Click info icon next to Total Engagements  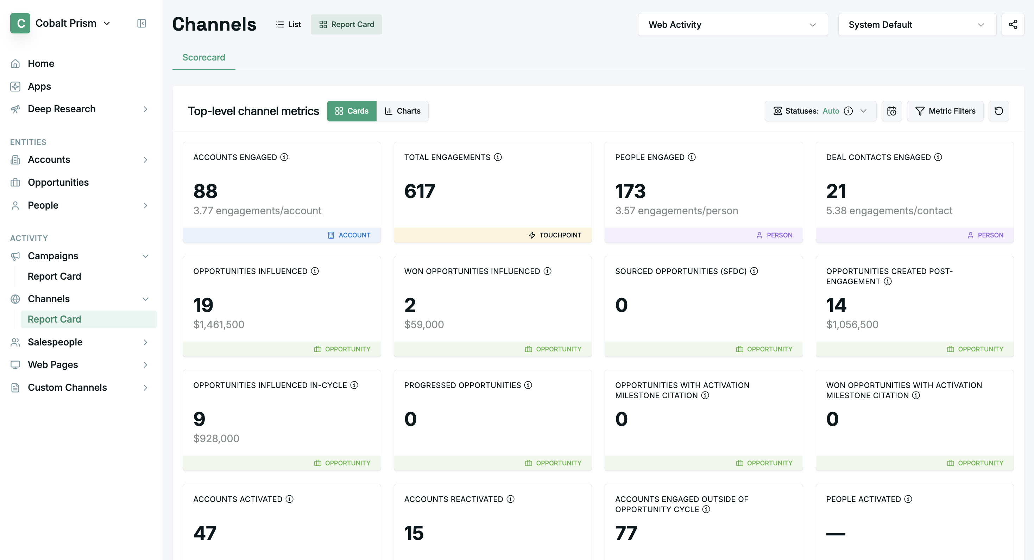coord(498,157)
